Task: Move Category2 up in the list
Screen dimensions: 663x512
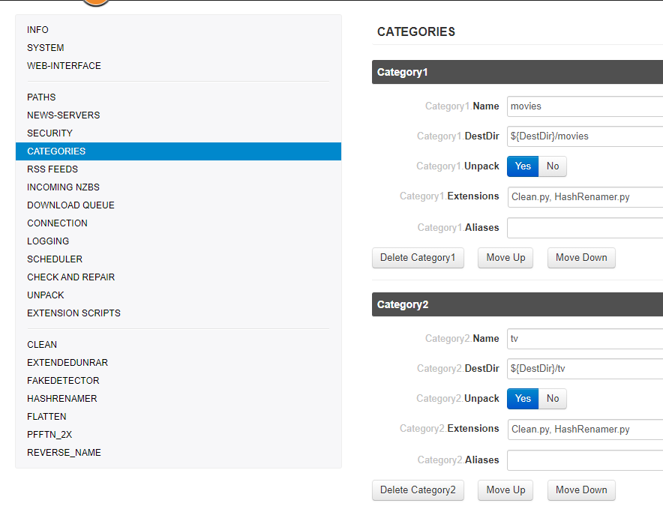Action: [x=505, y=490]
